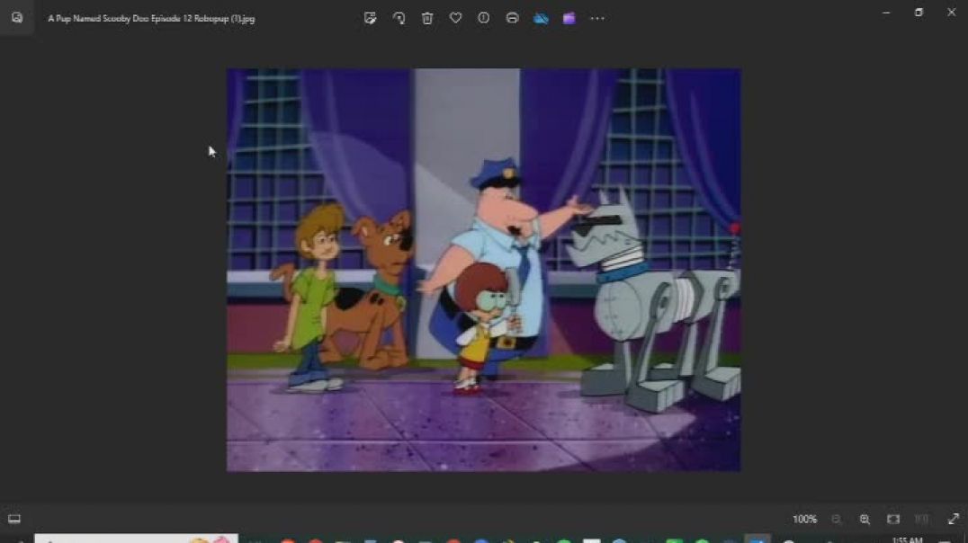This screenshot has height=543, width=968.
Task: Show file info with the info icon
Action: click(x=483, y=18)
